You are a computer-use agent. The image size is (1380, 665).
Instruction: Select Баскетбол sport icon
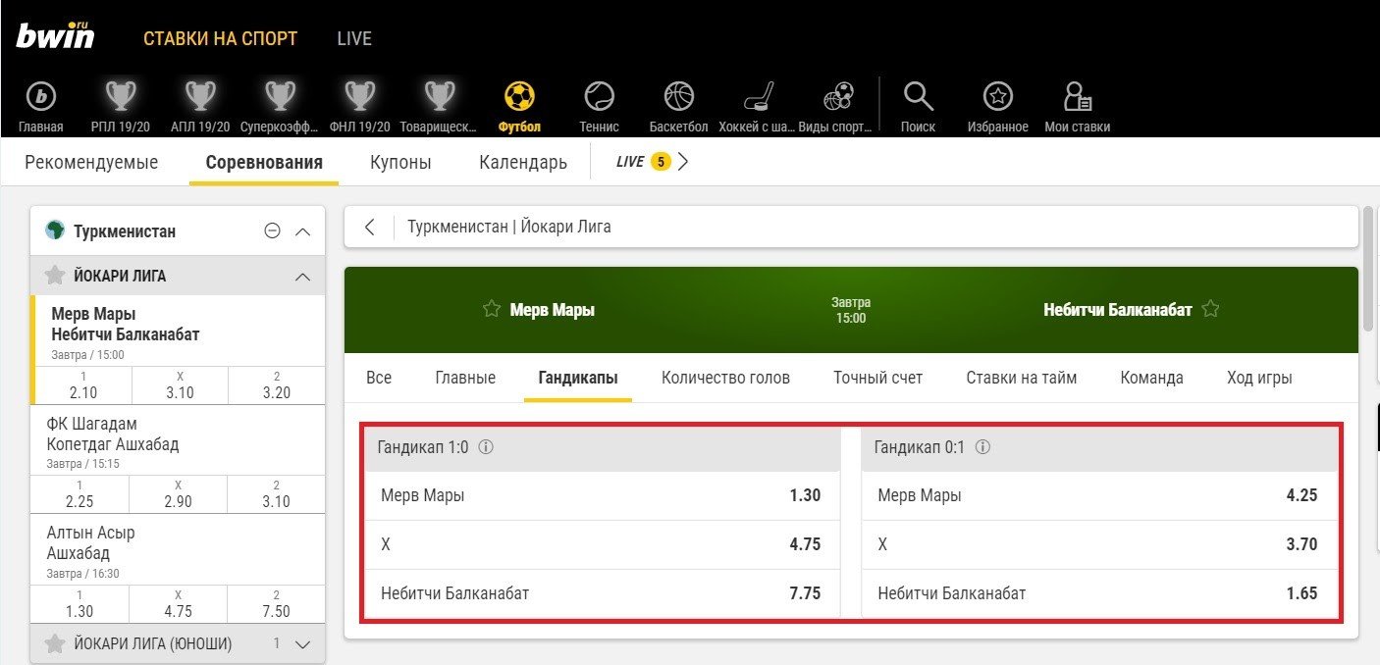678,96
